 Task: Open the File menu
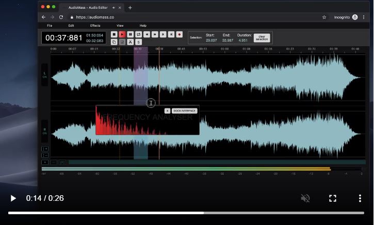click(50, 25)
